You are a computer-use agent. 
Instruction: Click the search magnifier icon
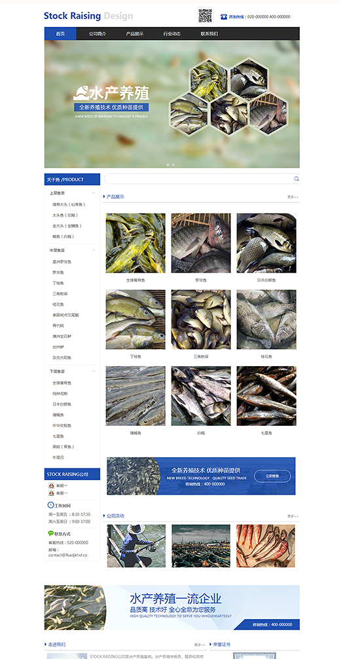[x=296, y=179]
